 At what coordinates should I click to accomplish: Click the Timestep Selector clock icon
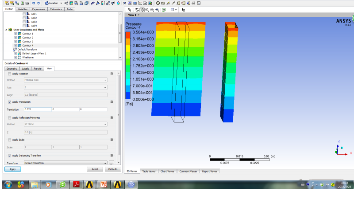(158, 3)
